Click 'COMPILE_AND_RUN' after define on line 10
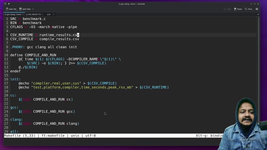Image resolution: width=267 pixels, height=150 pixels. click(x=40, y=55)
